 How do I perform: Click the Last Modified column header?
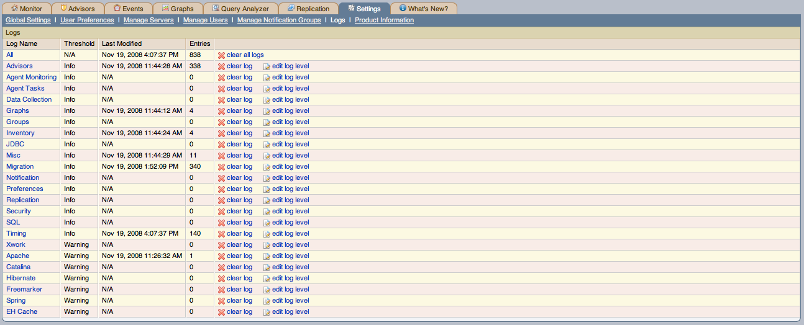pyautogui.click(x=122, y=44)
